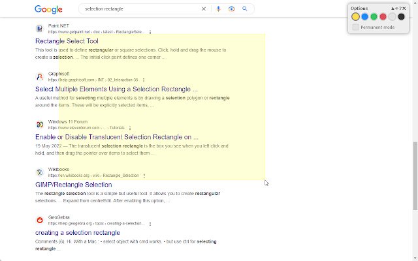The width and height of the screenshot is (418, 261).
Task: Open more options for Graphisoft result
Action: point(144,80)
